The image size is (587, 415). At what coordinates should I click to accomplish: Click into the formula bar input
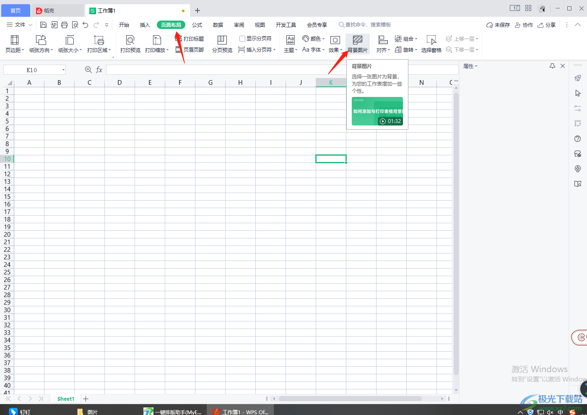282,70
